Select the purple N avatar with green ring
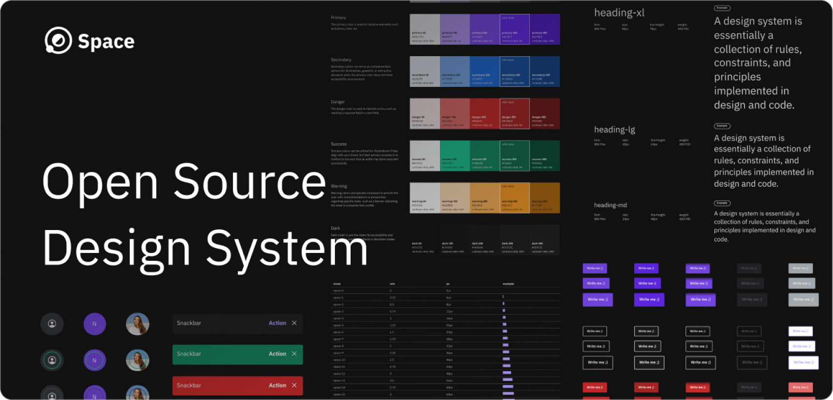This screenshot has width=833, height=400. [x=95, y=360]
